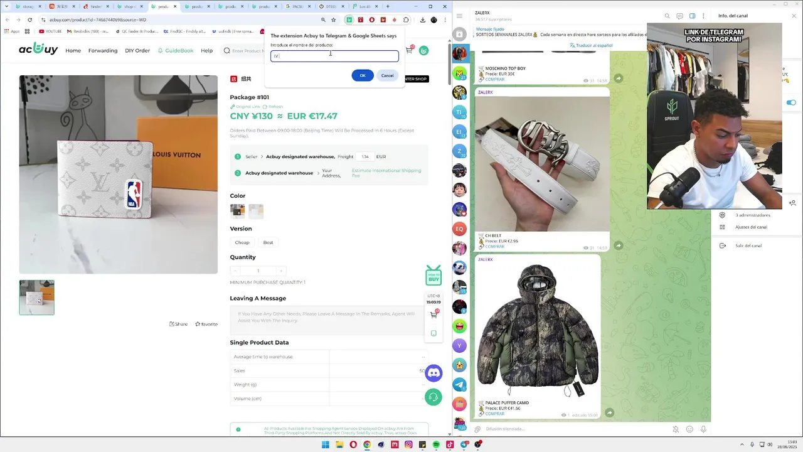Search inside the ZALERX Telegram channel
Screen dimensions: 803x452
coord(667,16)
